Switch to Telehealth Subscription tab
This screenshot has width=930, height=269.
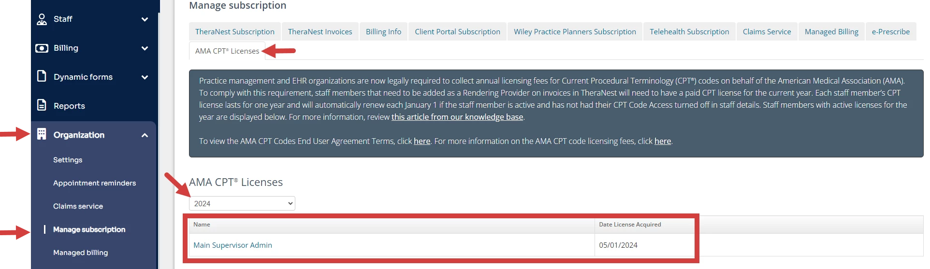pos(689,31)
